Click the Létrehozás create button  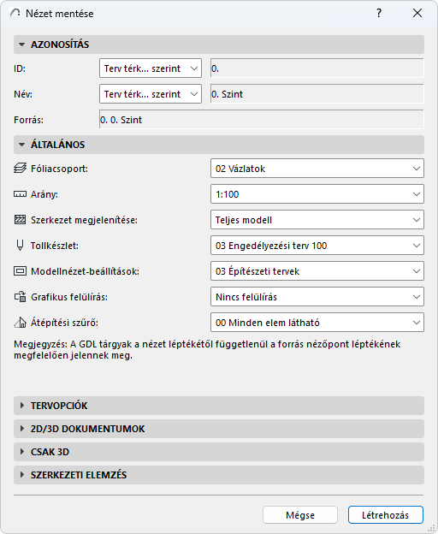coord(386,515)
